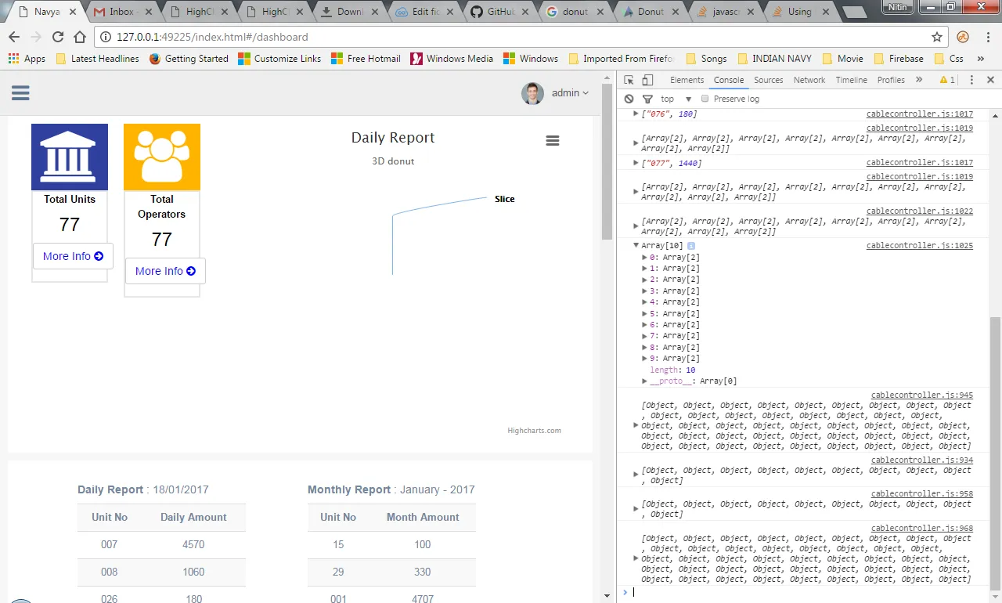Image resolution: width=1002 pixels, height=603 pixels.
Task: Bookmark this page with the star icon
Action: [x=937, y=37]
